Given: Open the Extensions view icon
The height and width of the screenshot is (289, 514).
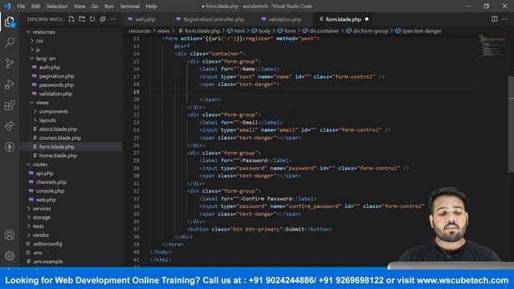Looking at the screenshot, I should 10,105.
